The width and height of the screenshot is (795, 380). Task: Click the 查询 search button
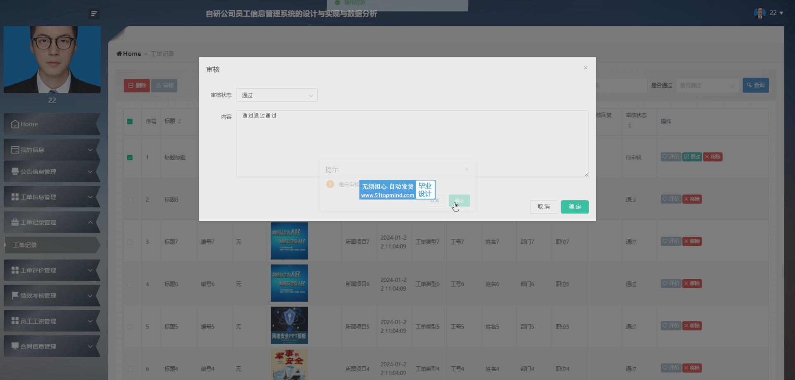[756, 85]
